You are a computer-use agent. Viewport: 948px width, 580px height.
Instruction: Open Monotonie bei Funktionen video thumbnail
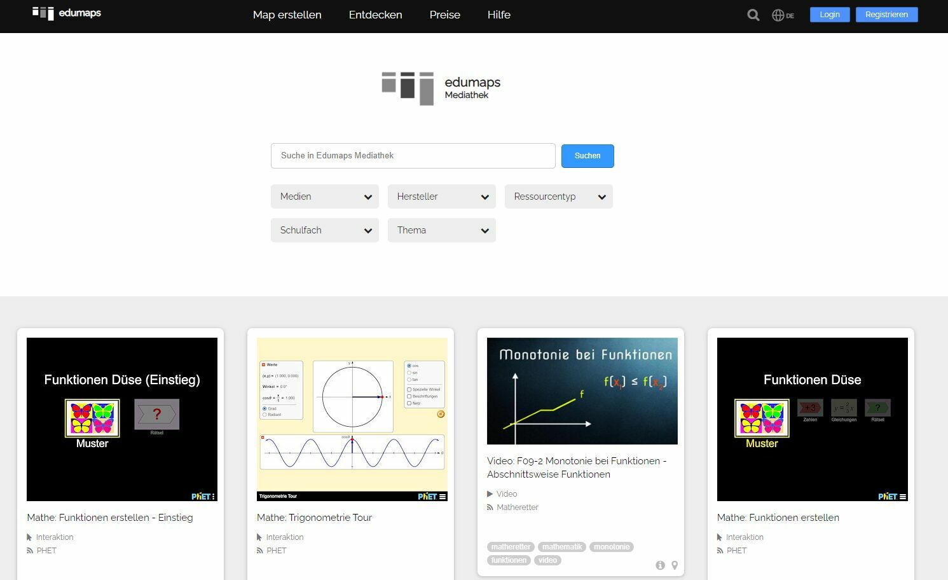pos(582,391)
